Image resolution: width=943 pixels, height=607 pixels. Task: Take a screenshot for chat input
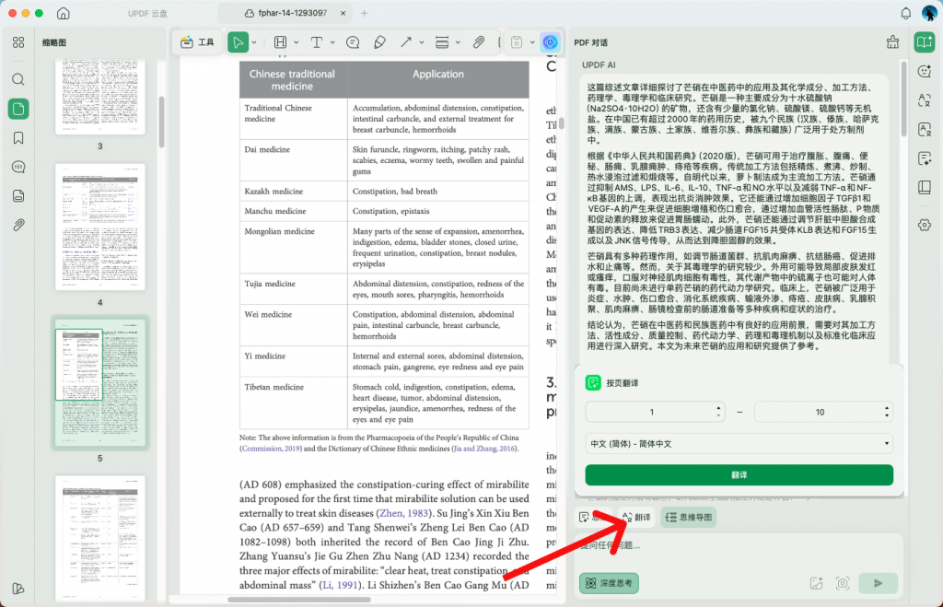[843, 583]
